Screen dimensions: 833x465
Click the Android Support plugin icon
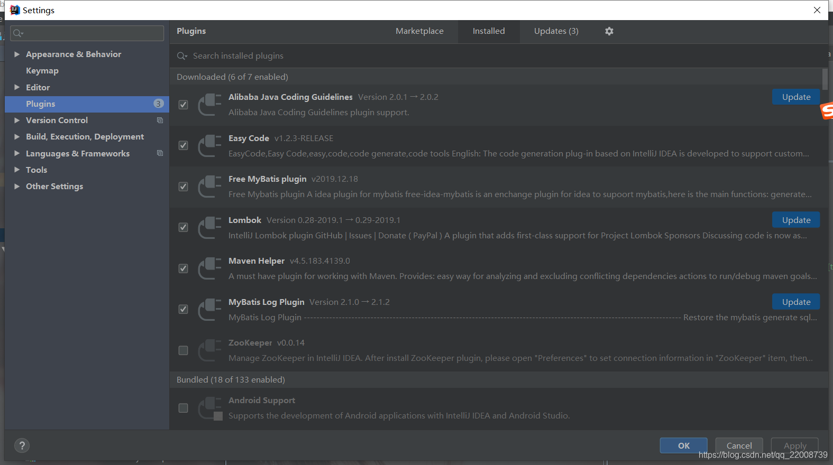click(210, 408)
